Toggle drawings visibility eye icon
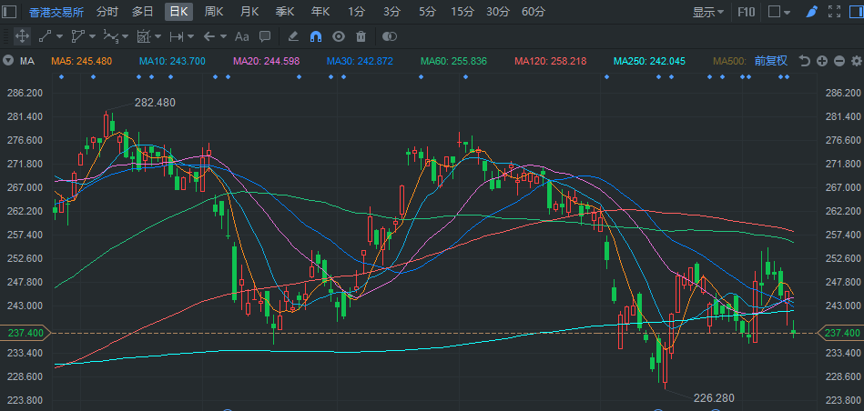The width and height of the screenshot is (864, 411). [x=339, y=36]
